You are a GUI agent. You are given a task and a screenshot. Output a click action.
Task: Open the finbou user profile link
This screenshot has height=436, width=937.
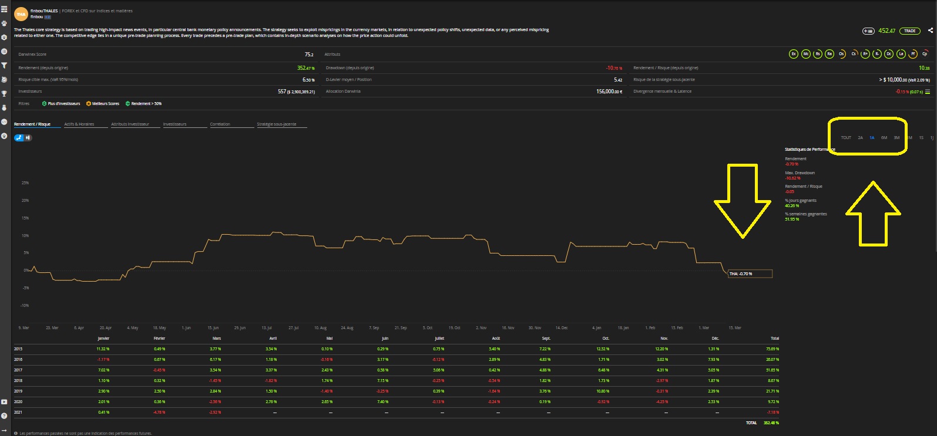pyautogui.click(x=36, y=17)
